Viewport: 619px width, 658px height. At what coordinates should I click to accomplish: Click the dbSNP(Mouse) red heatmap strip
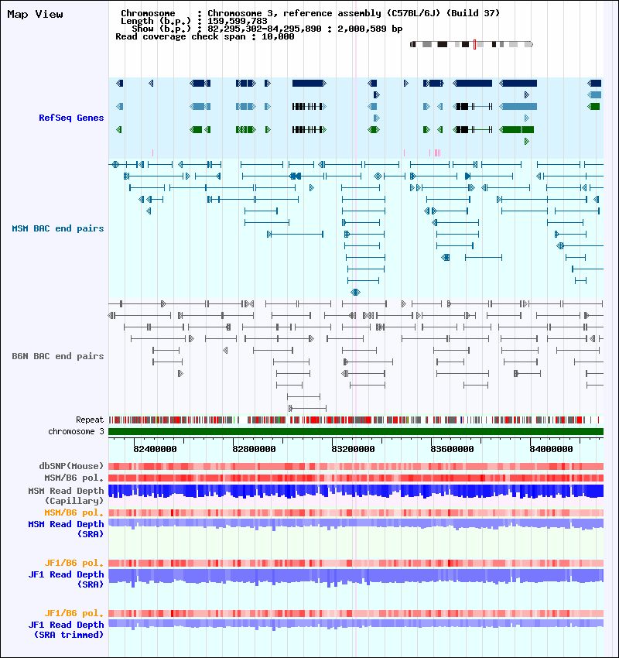tap(356, 466)
